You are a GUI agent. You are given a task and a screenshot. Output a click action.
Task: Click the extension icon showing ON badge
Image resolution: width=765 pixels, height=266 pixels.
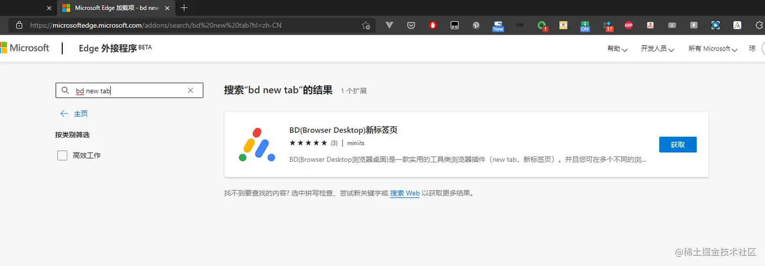585,26
